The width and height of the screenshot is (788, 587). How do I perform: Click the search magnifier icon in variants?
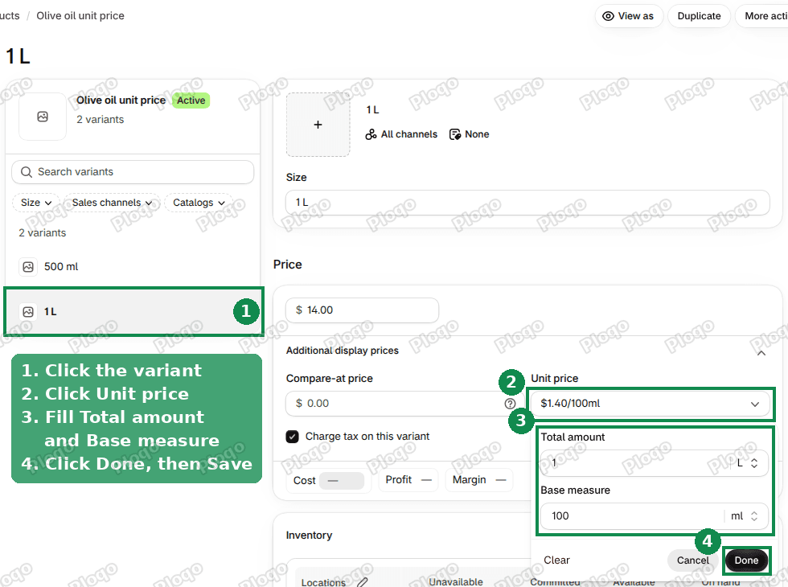[x=26, y=172]
